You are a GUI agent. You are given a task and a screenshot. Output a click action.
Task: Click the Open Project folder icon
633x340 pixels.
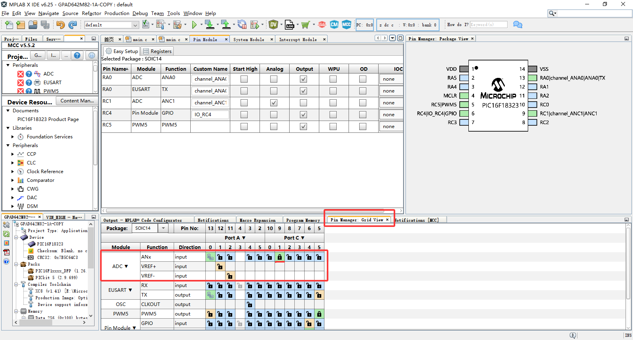coord(33,25)
